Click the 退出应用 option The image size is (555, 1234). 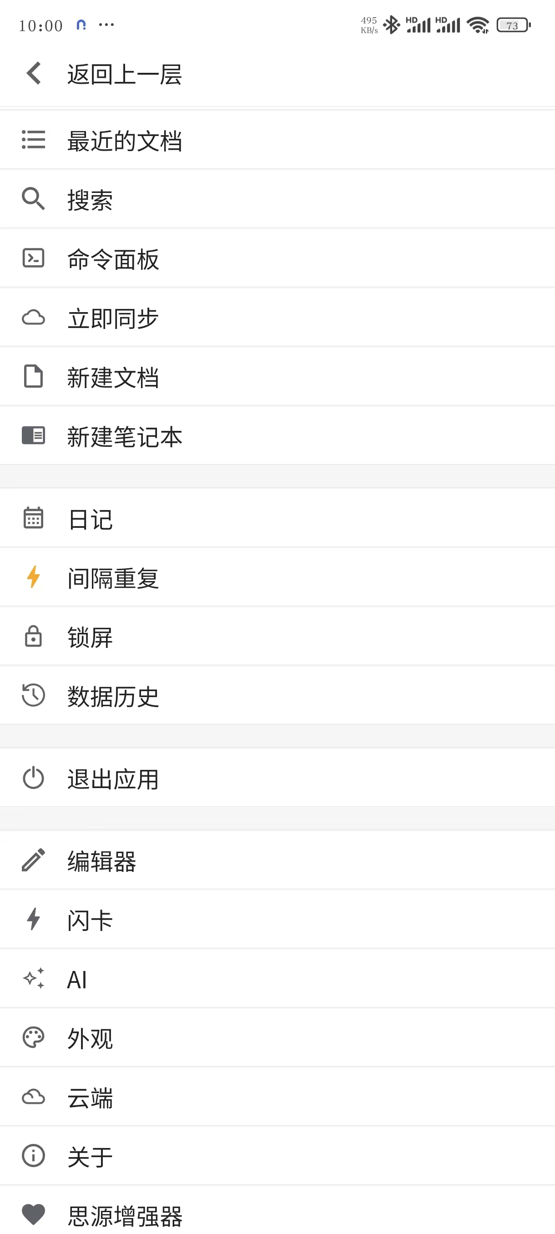112,779
